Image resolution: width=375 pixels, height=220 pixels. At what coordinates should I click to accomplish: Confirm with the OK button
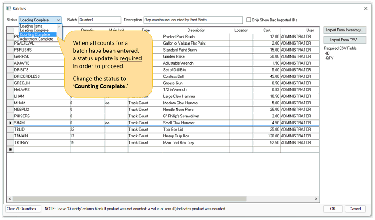(333, 209)
